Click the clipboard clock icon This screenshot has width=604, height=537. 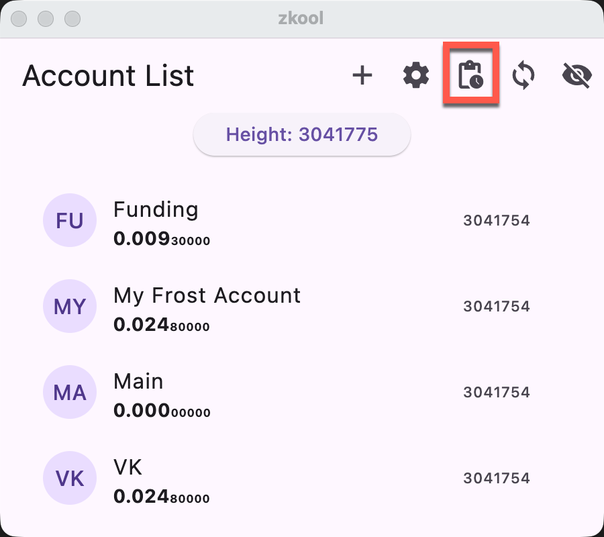pyautogui.click(x=470, y=75)
